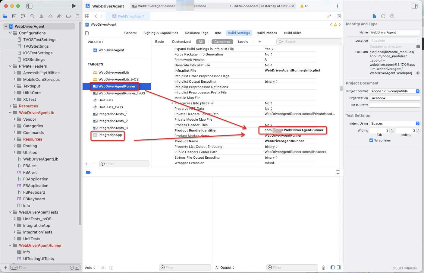Toggle the inspectors panel at top right
The height and width of the screenshot is (273, 424).
coord(415,6)
